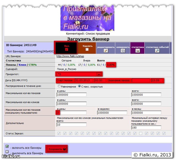Check 'выключить все баннеры' checkbox

[x=7, y=152]
